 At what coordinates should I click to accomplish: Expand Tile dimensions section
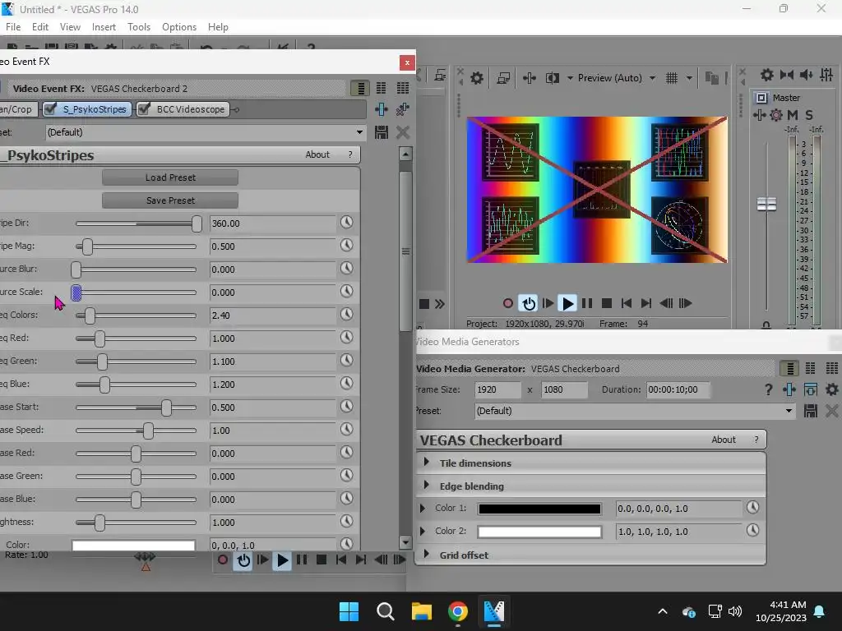[x=427, y=462]
